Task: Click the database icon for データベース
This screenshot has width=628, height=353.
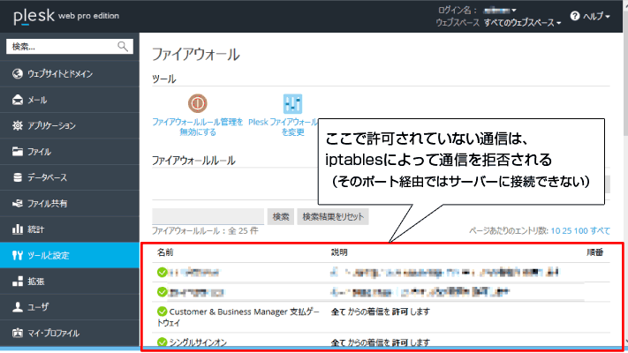Action: pyautogui.click(x=17, y=177)
